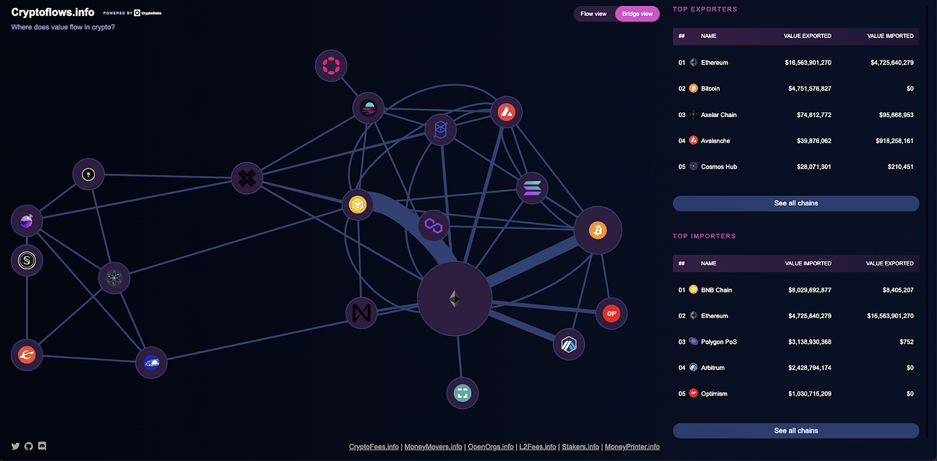Select the Polkadot node in the graph
This screenshot has width=937, height=461.
(x=331, y=66)
